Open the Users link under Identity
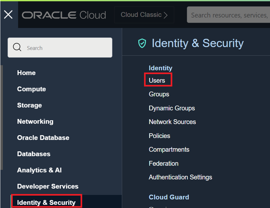The width and height of the screenshot is (270, 208). (157, 80)
